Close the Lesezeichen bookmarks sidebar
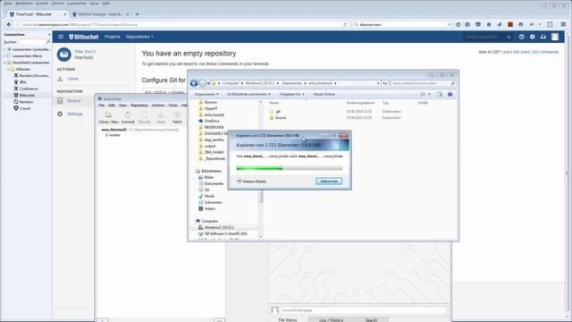This screenshot has height=322, width=572. tap(49, 34)
